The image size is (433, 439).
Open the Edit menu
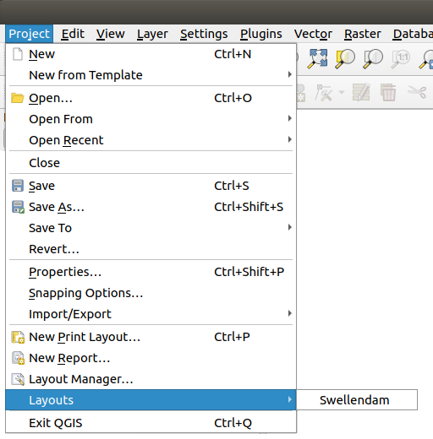tap(73, 34)
